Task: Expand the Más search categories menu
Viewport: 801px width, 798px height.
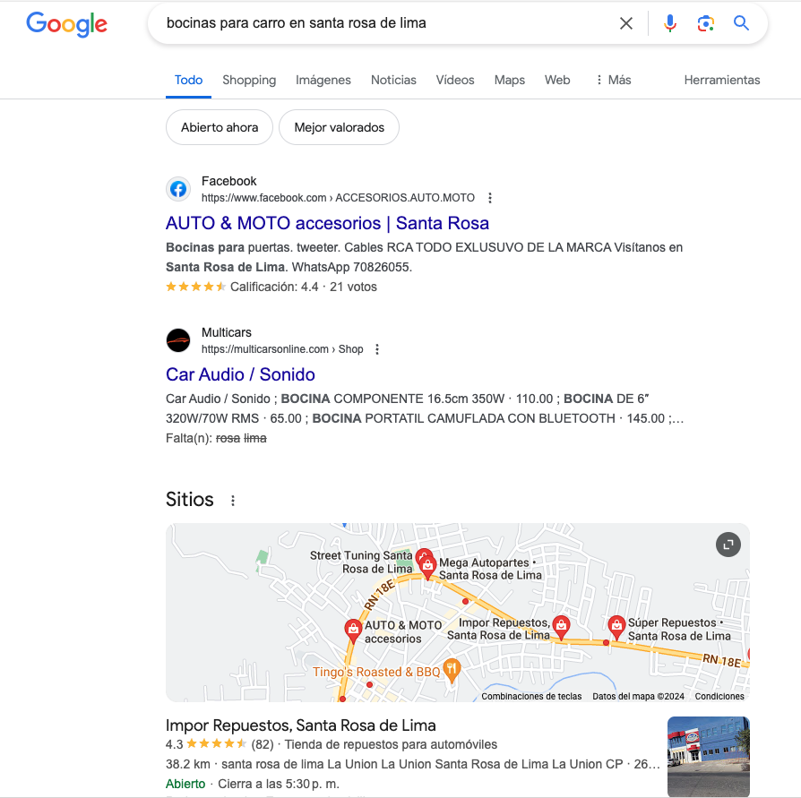Action: point(614,80)
